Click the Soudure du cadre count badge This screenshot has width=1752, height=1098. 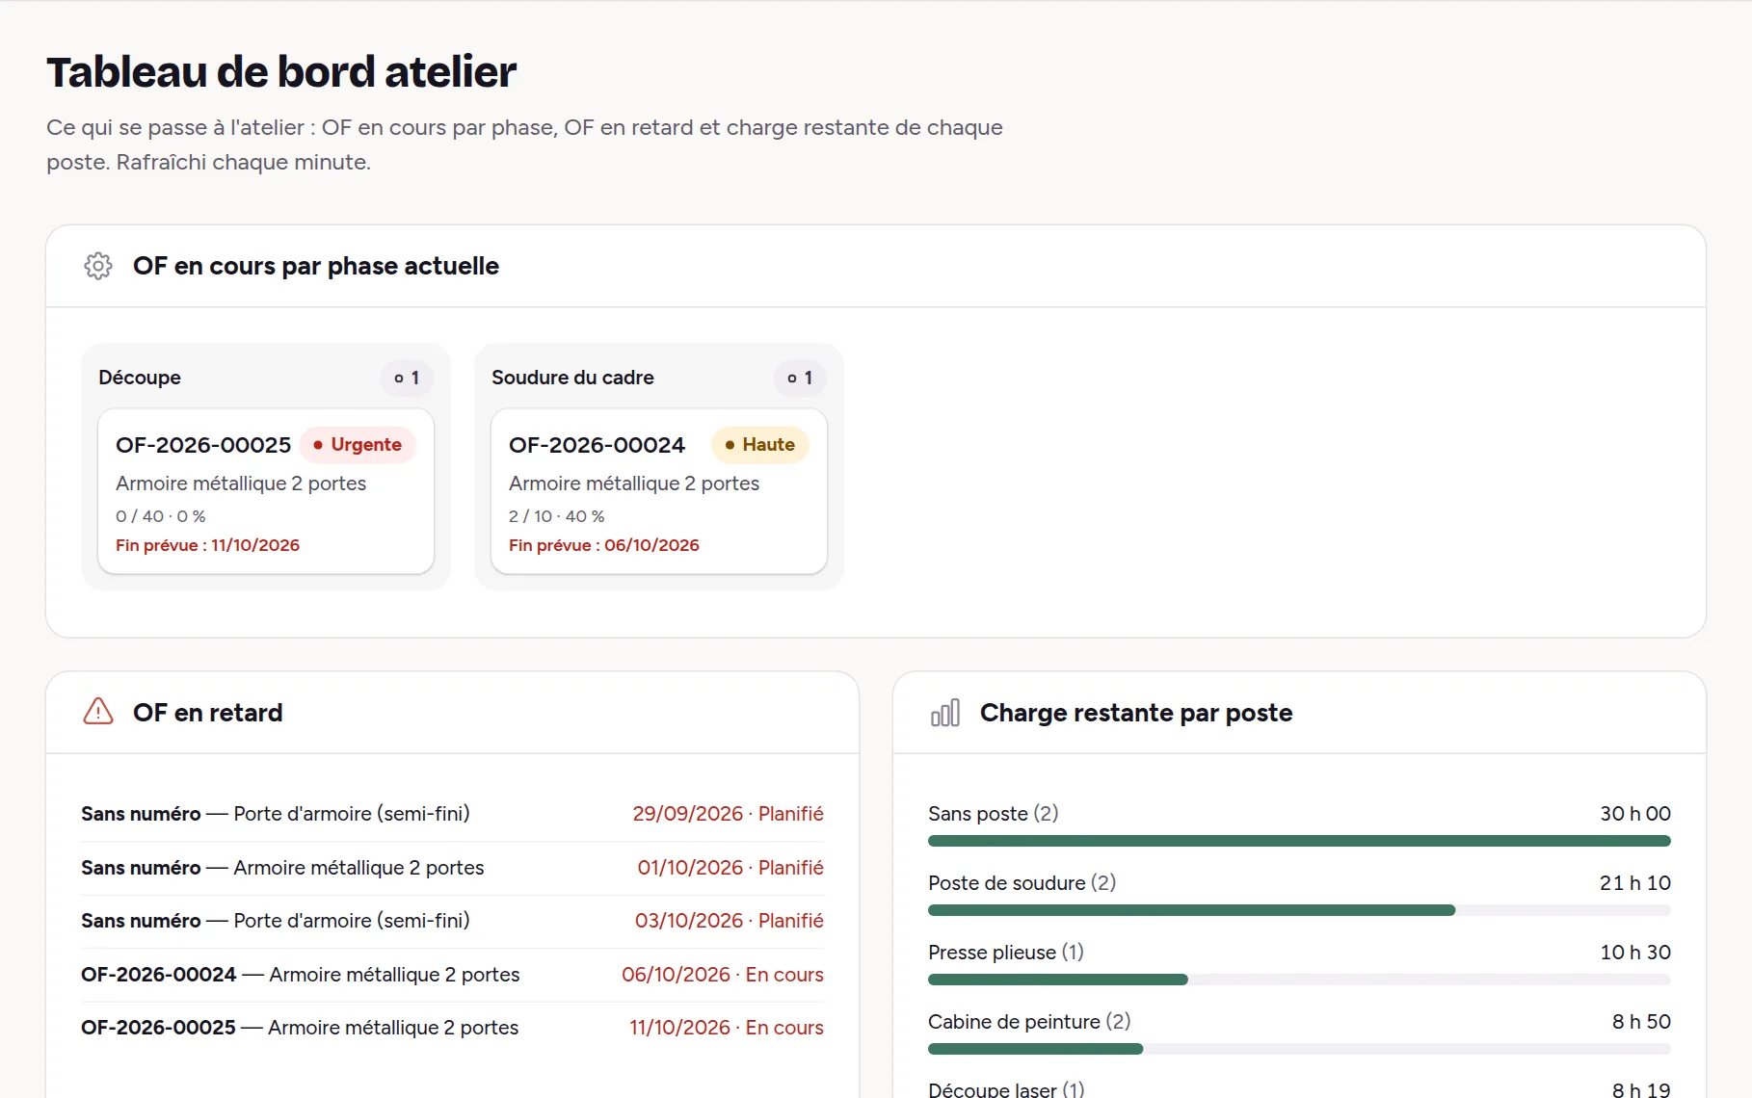(800, 378)
